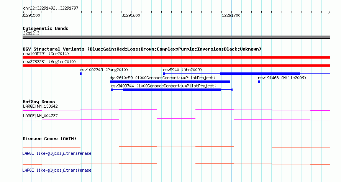Click the nsv191468 (Mills2006) label
341x182 pixels.
282,78
